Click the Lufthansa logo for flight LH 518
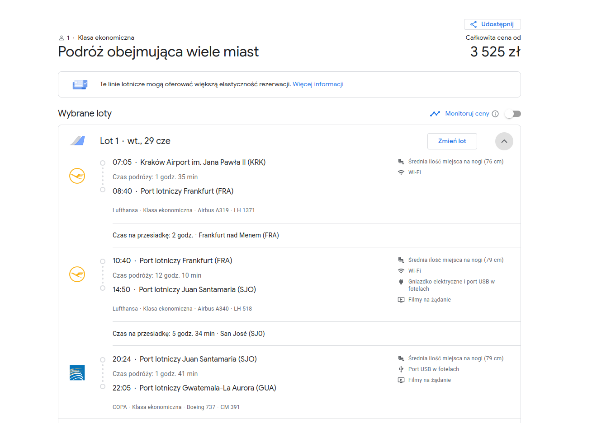The height and width of the screenshot is (423, 592). tap(77, 274)
